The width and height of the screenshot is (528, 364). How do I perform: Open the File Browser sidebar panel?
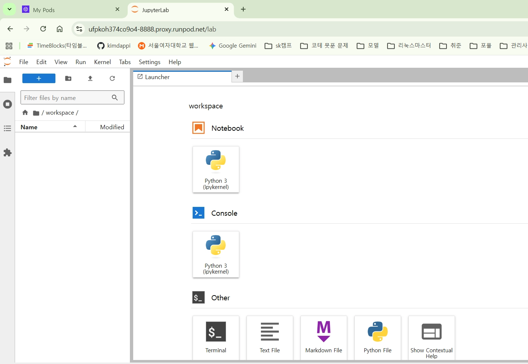point(7,80)
